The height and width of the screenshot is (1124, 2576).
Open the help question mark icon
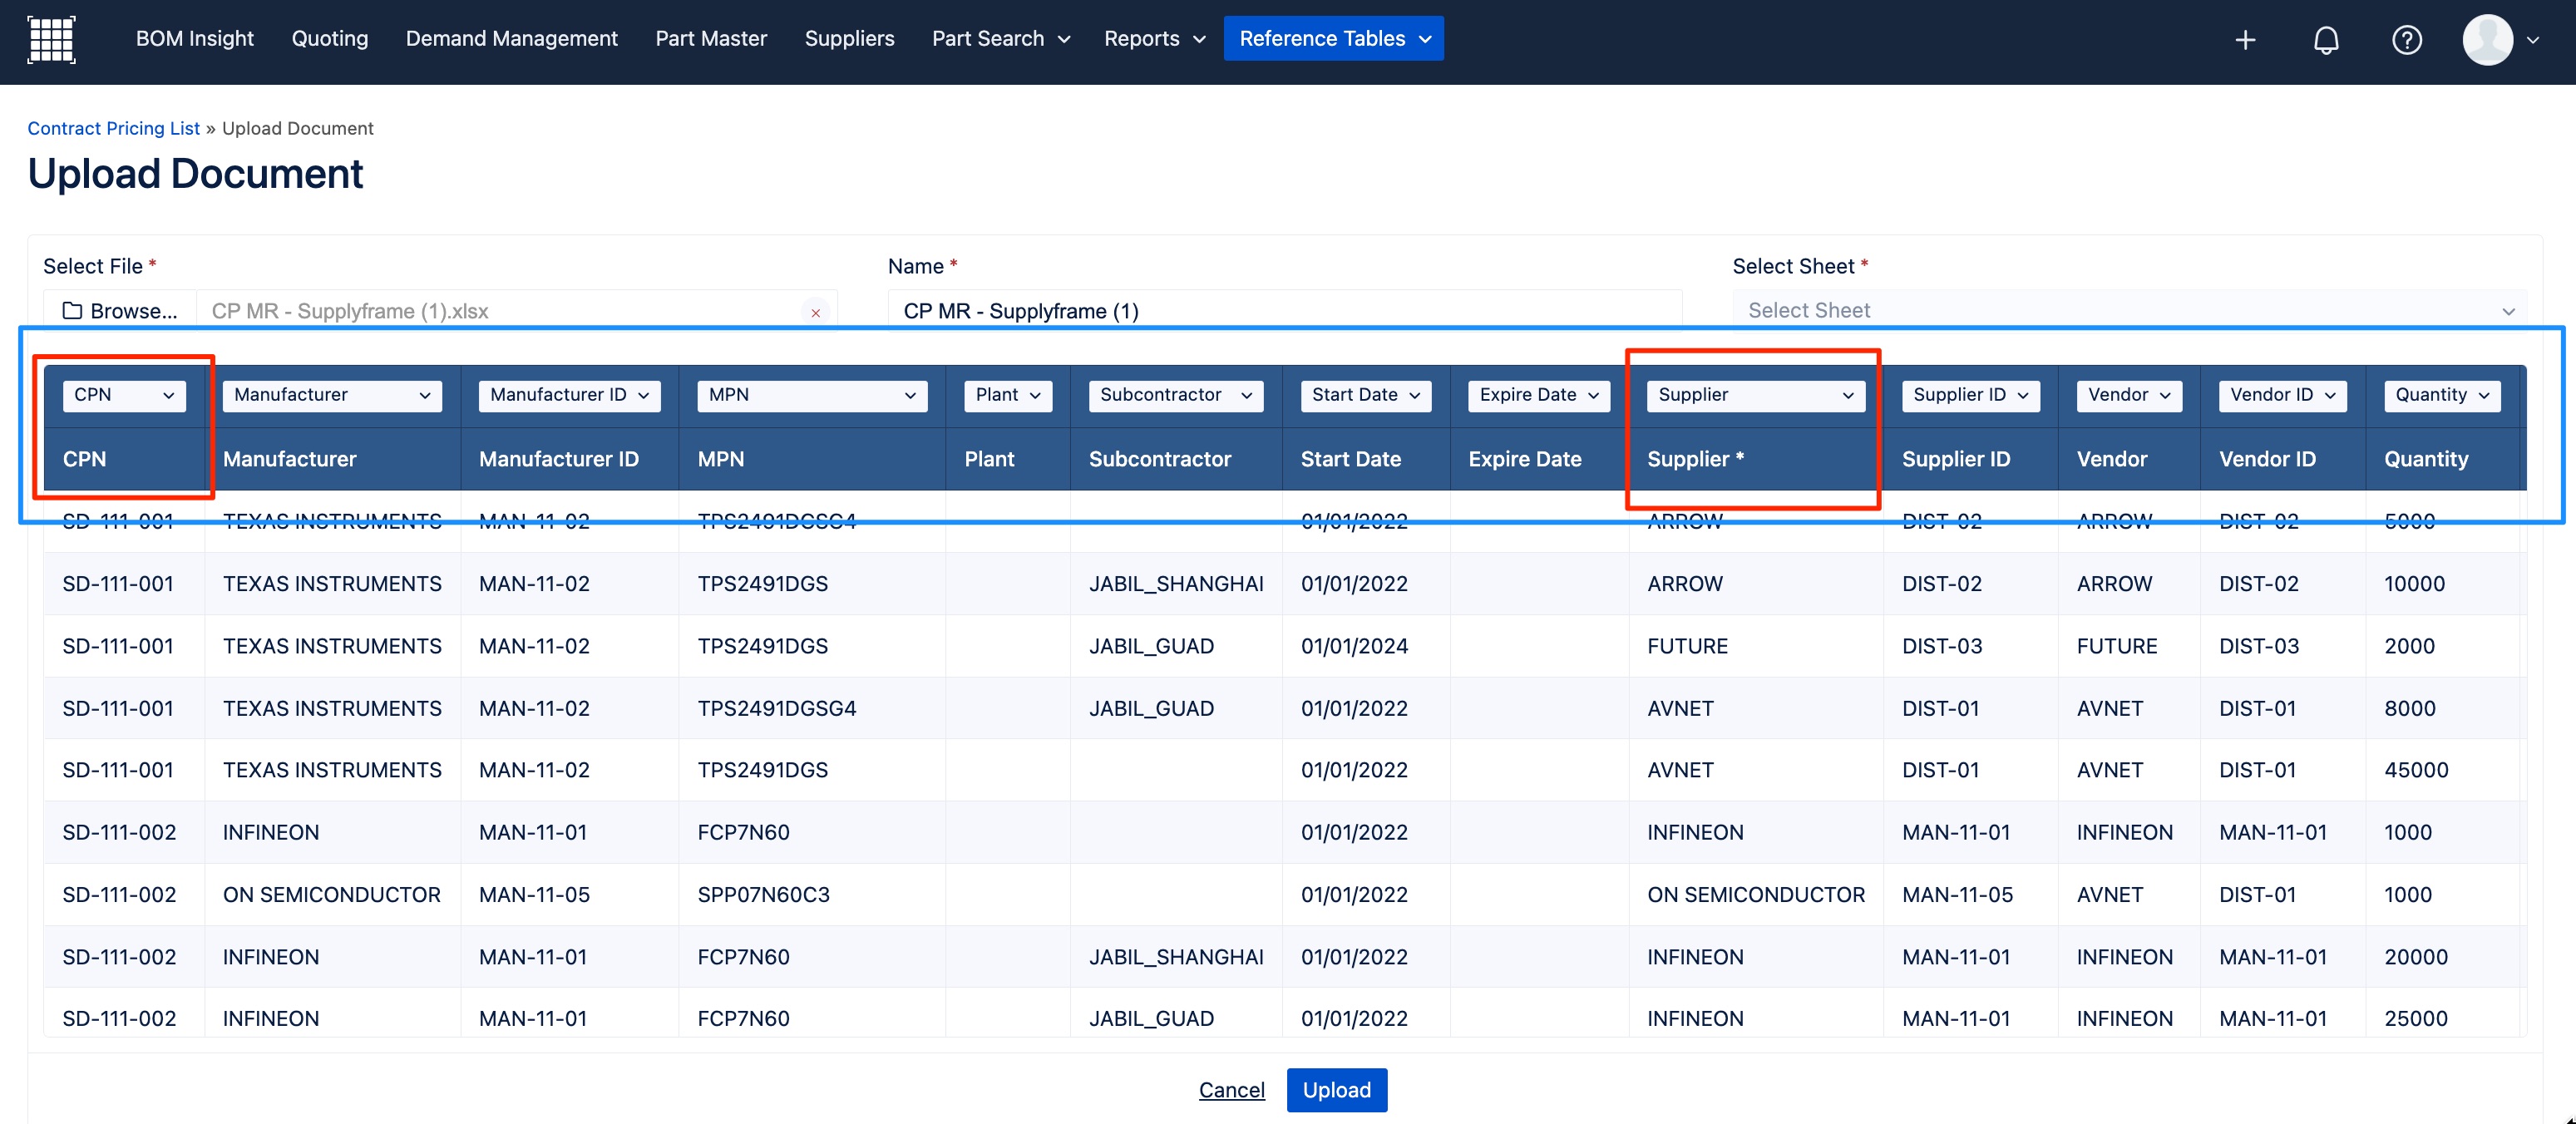(x=2406, y=40)
